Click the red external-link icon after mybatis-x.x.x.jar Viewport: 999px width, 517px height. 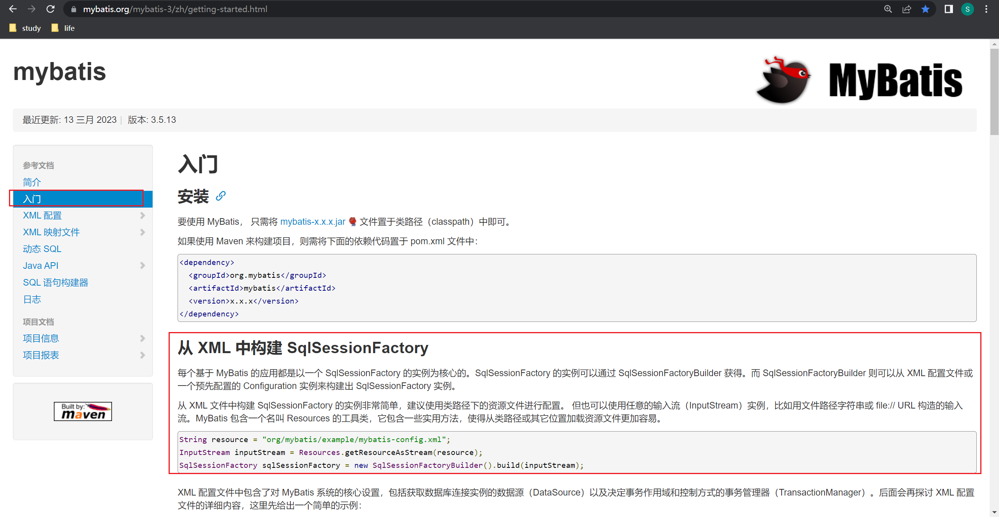tap(352, 222)
